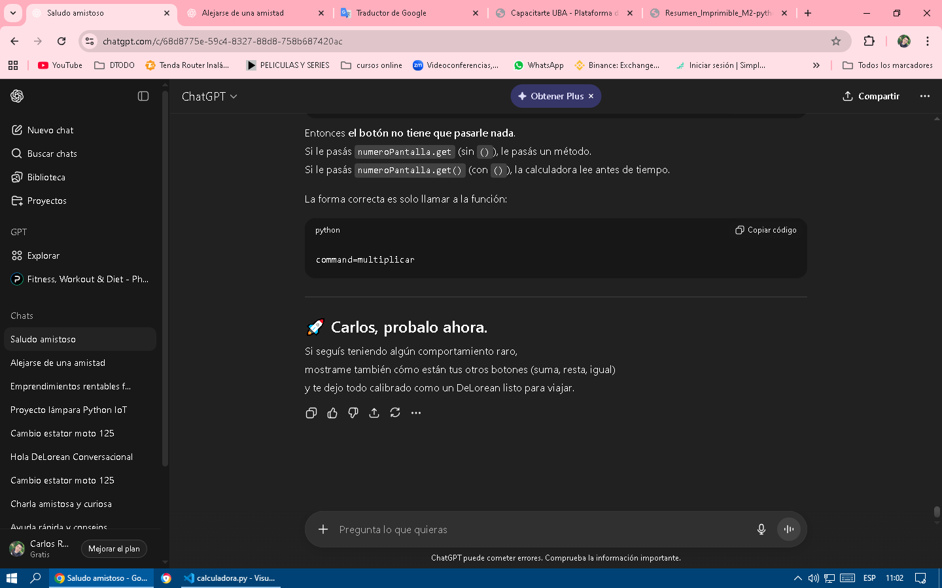Launch voice mode with waveform button
Viewport: 942px width, 588px height.
[x=789, y=529]
